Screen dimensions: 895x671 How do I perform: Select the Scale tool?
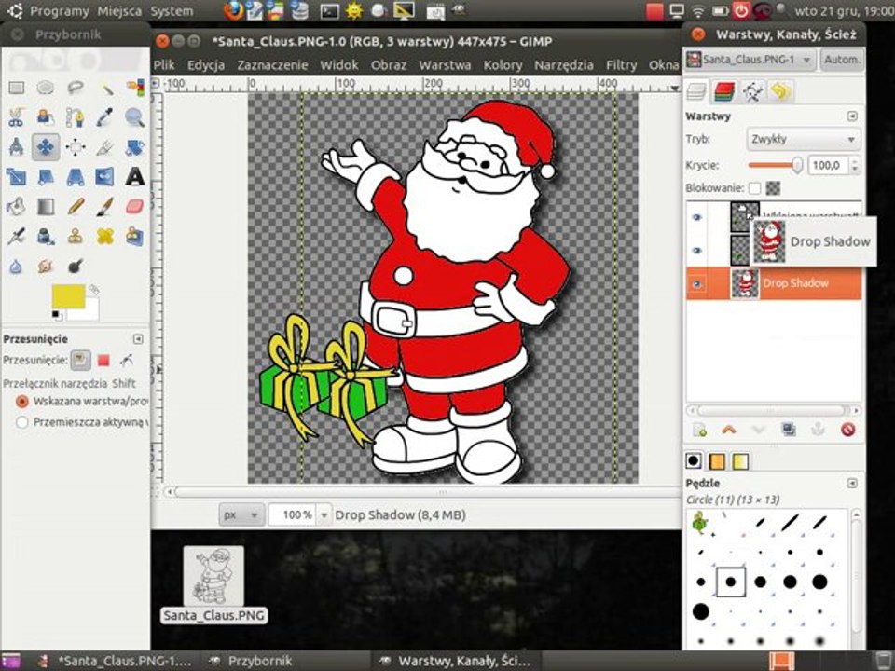click(17, 176)
